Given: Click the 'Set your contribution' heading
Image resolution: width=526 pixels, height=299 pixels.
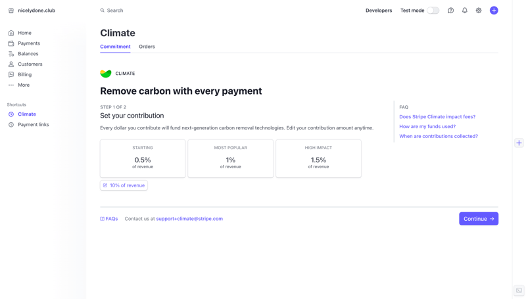Looking at the screenshot, I should coord(132,116).
